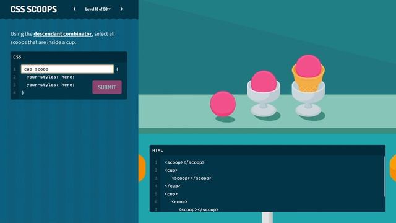Select the first '<cup>' HTML line

click(171, 170)
